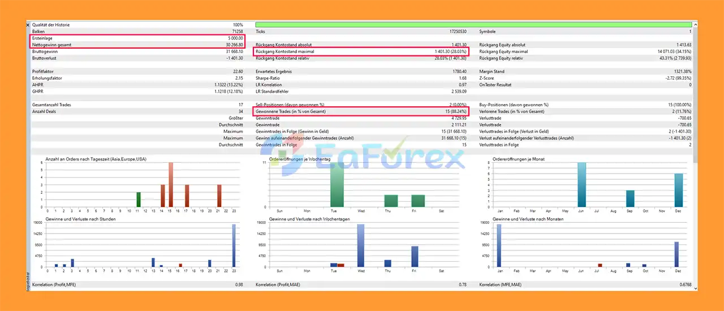Click the green bar at hour 11

[139, 200]
